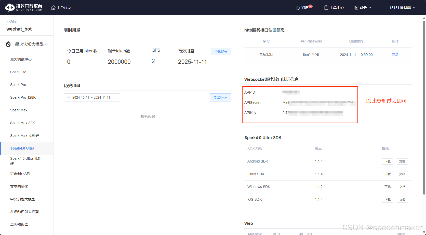Image resolution: width=426 pixels, height=235 pixels.
Task: Select the masked APISecret value
Action: (x=319, y=103)
